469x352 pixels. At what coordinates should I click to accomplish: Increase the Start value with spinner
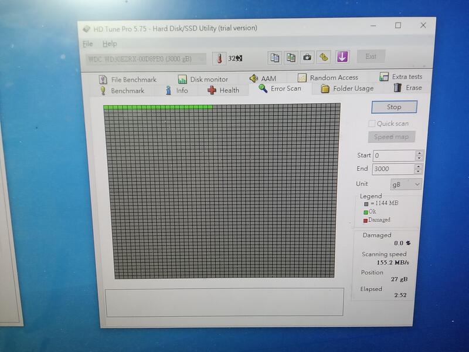[419, 153]
